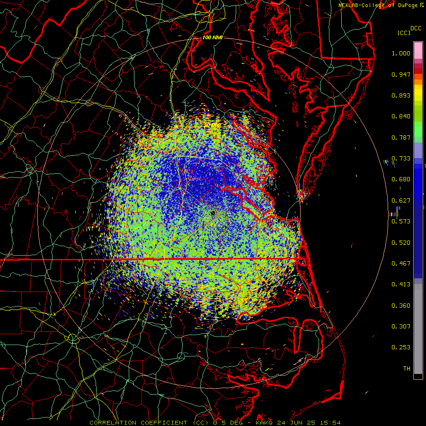Click the 0.253 legend value

(401, 347)
